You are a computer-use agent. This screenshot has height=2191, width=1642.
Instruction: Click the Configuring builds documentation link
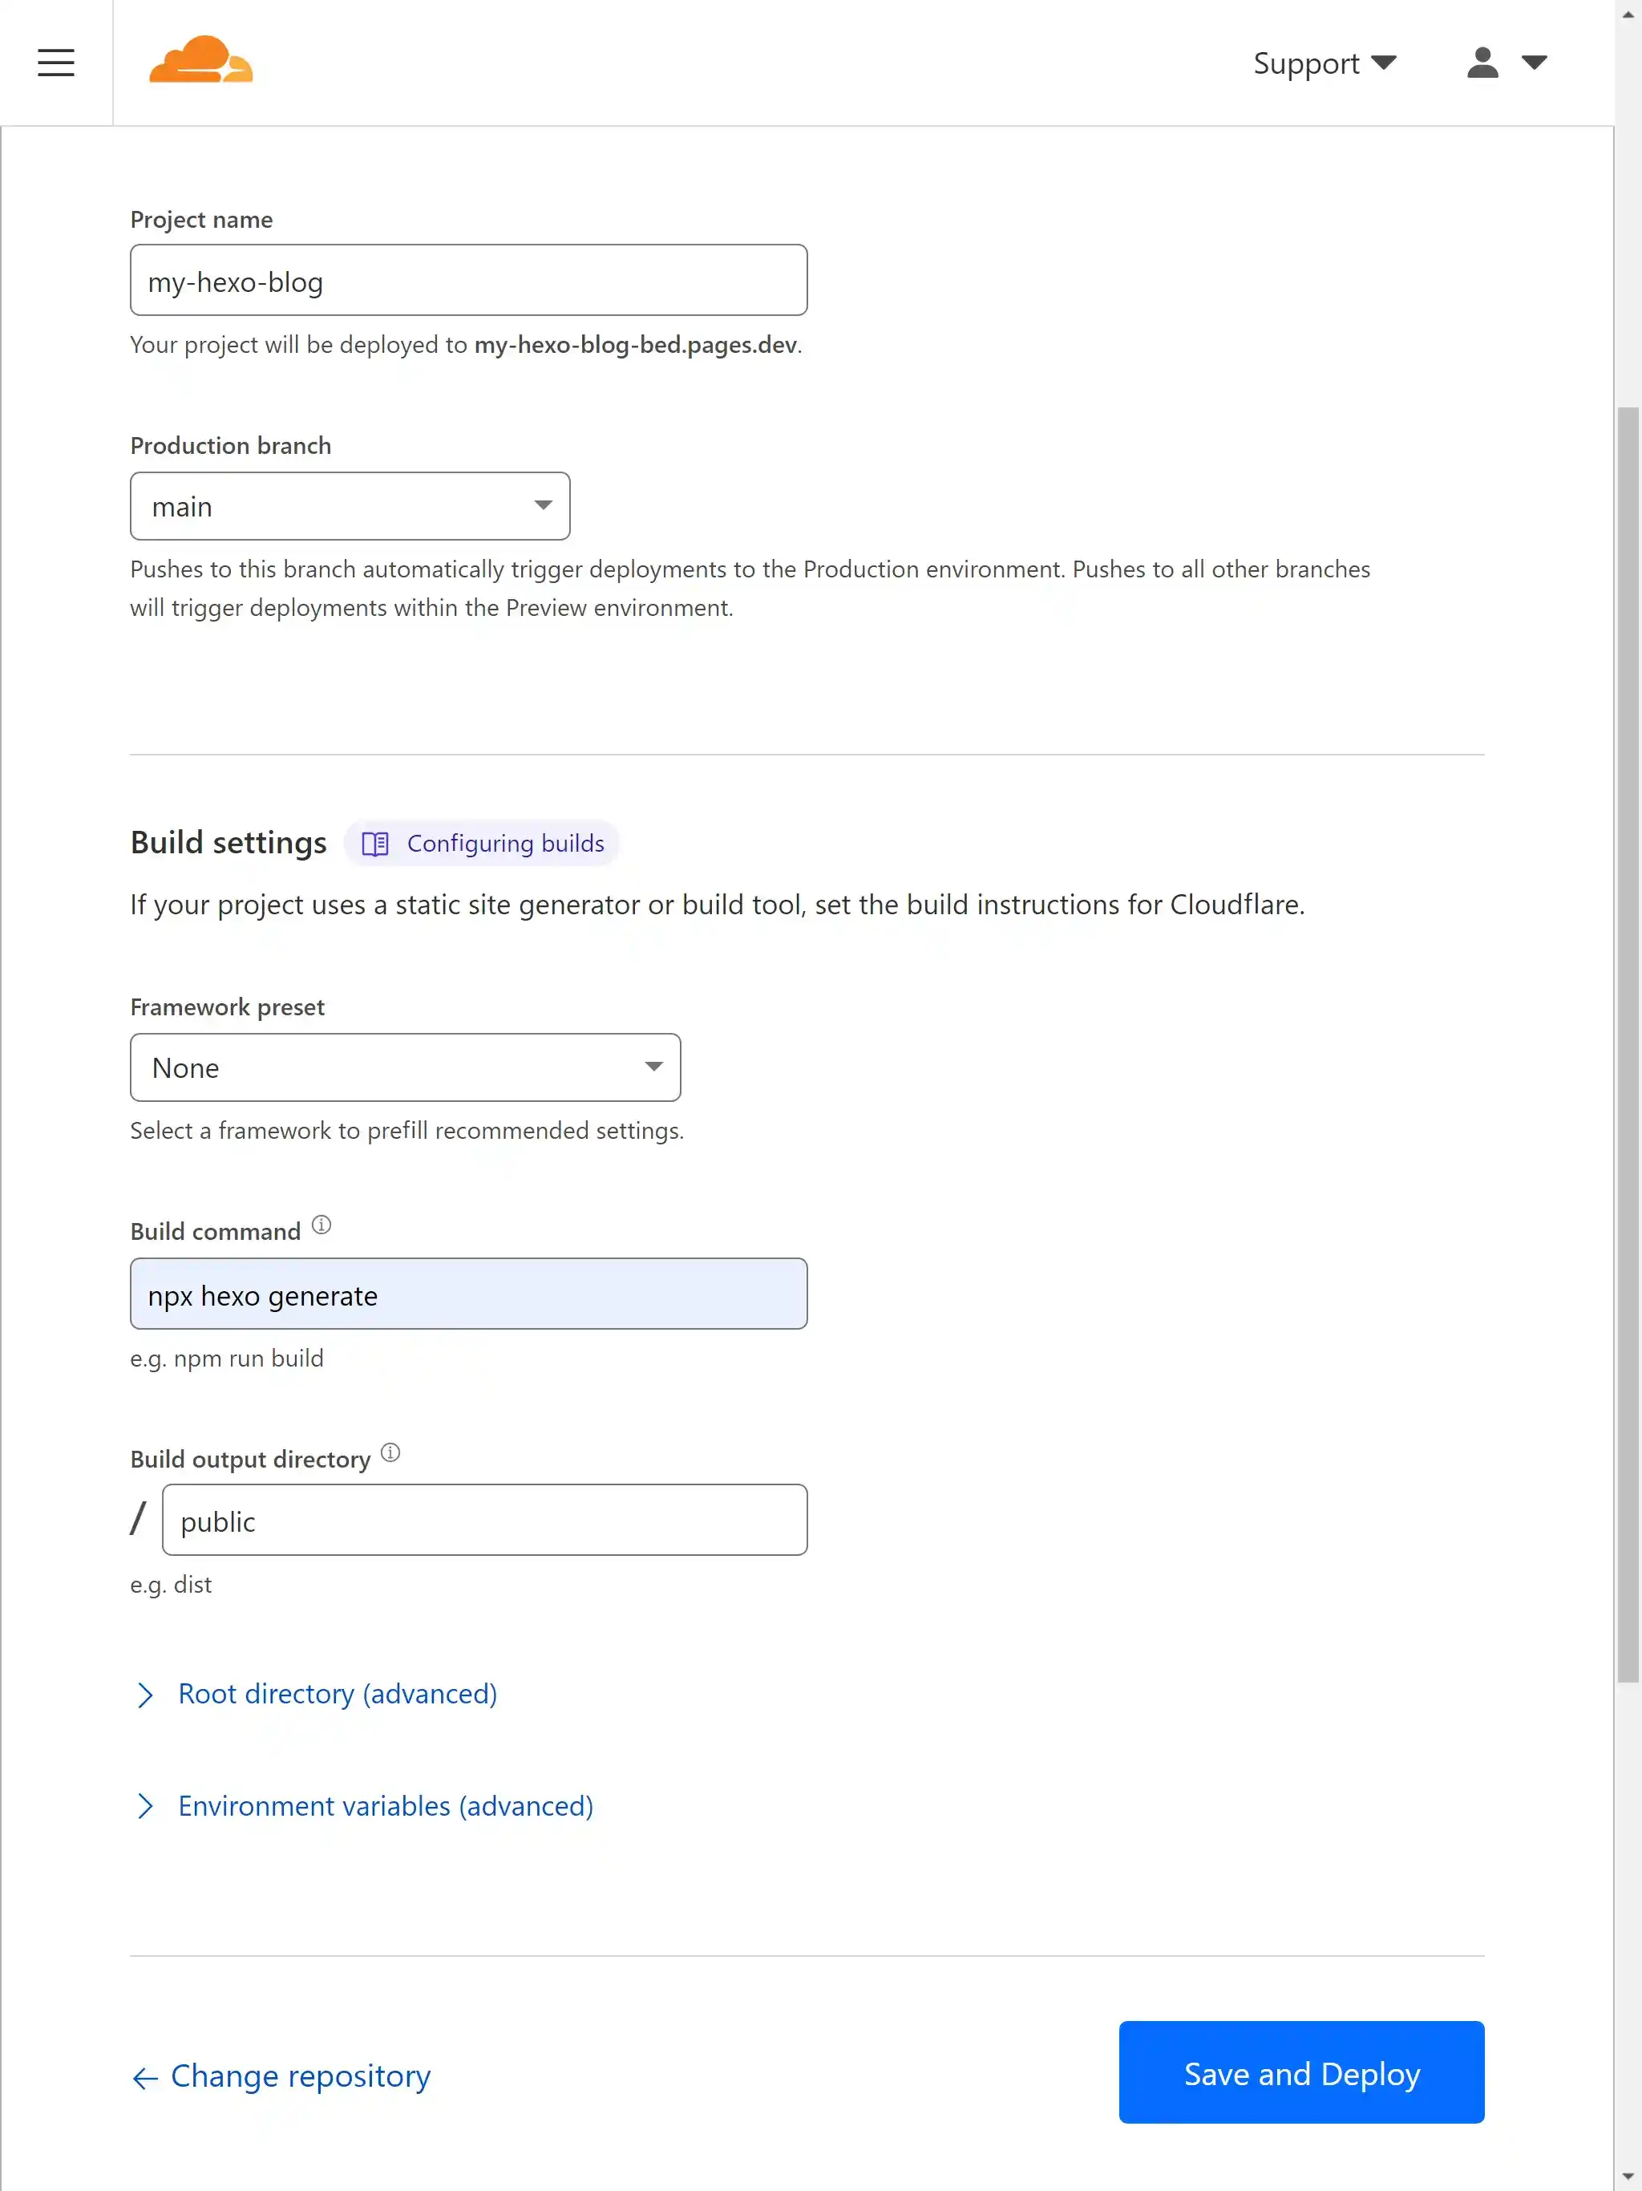[504, 843]
